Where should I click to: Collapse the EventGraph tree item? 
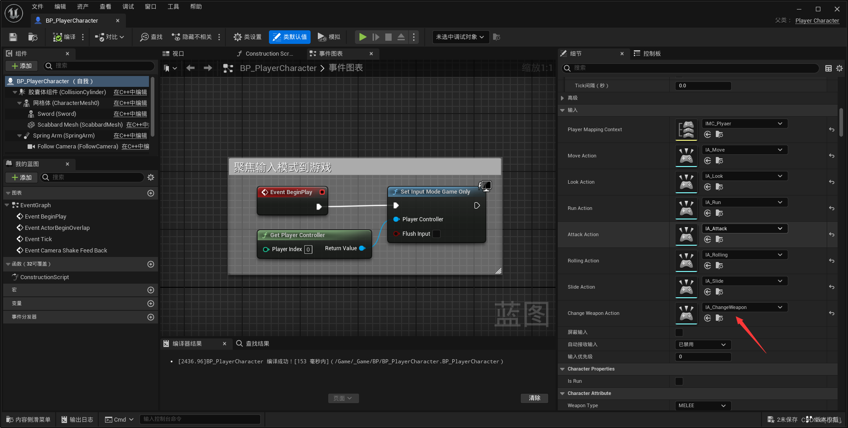click(x=7, y=205)
